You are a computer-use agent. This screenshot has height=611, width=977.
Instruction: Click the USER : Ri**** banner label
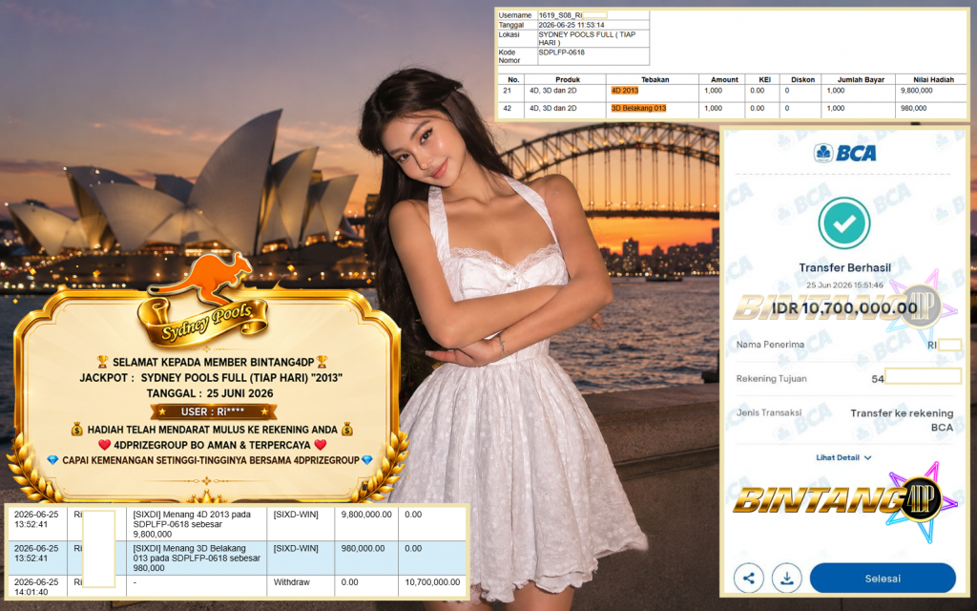point(213,411)
